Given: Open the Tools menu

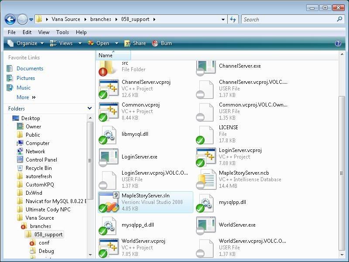Looking at the screenshot, I should tap(62, 32).
